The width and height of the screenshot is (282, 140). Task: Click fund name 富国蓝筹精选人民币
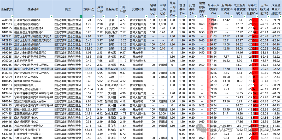click(26, 114)
